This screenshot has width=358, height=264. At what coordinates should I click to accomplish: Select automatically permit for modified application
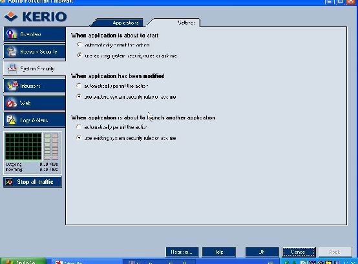(x=79, y=86)
